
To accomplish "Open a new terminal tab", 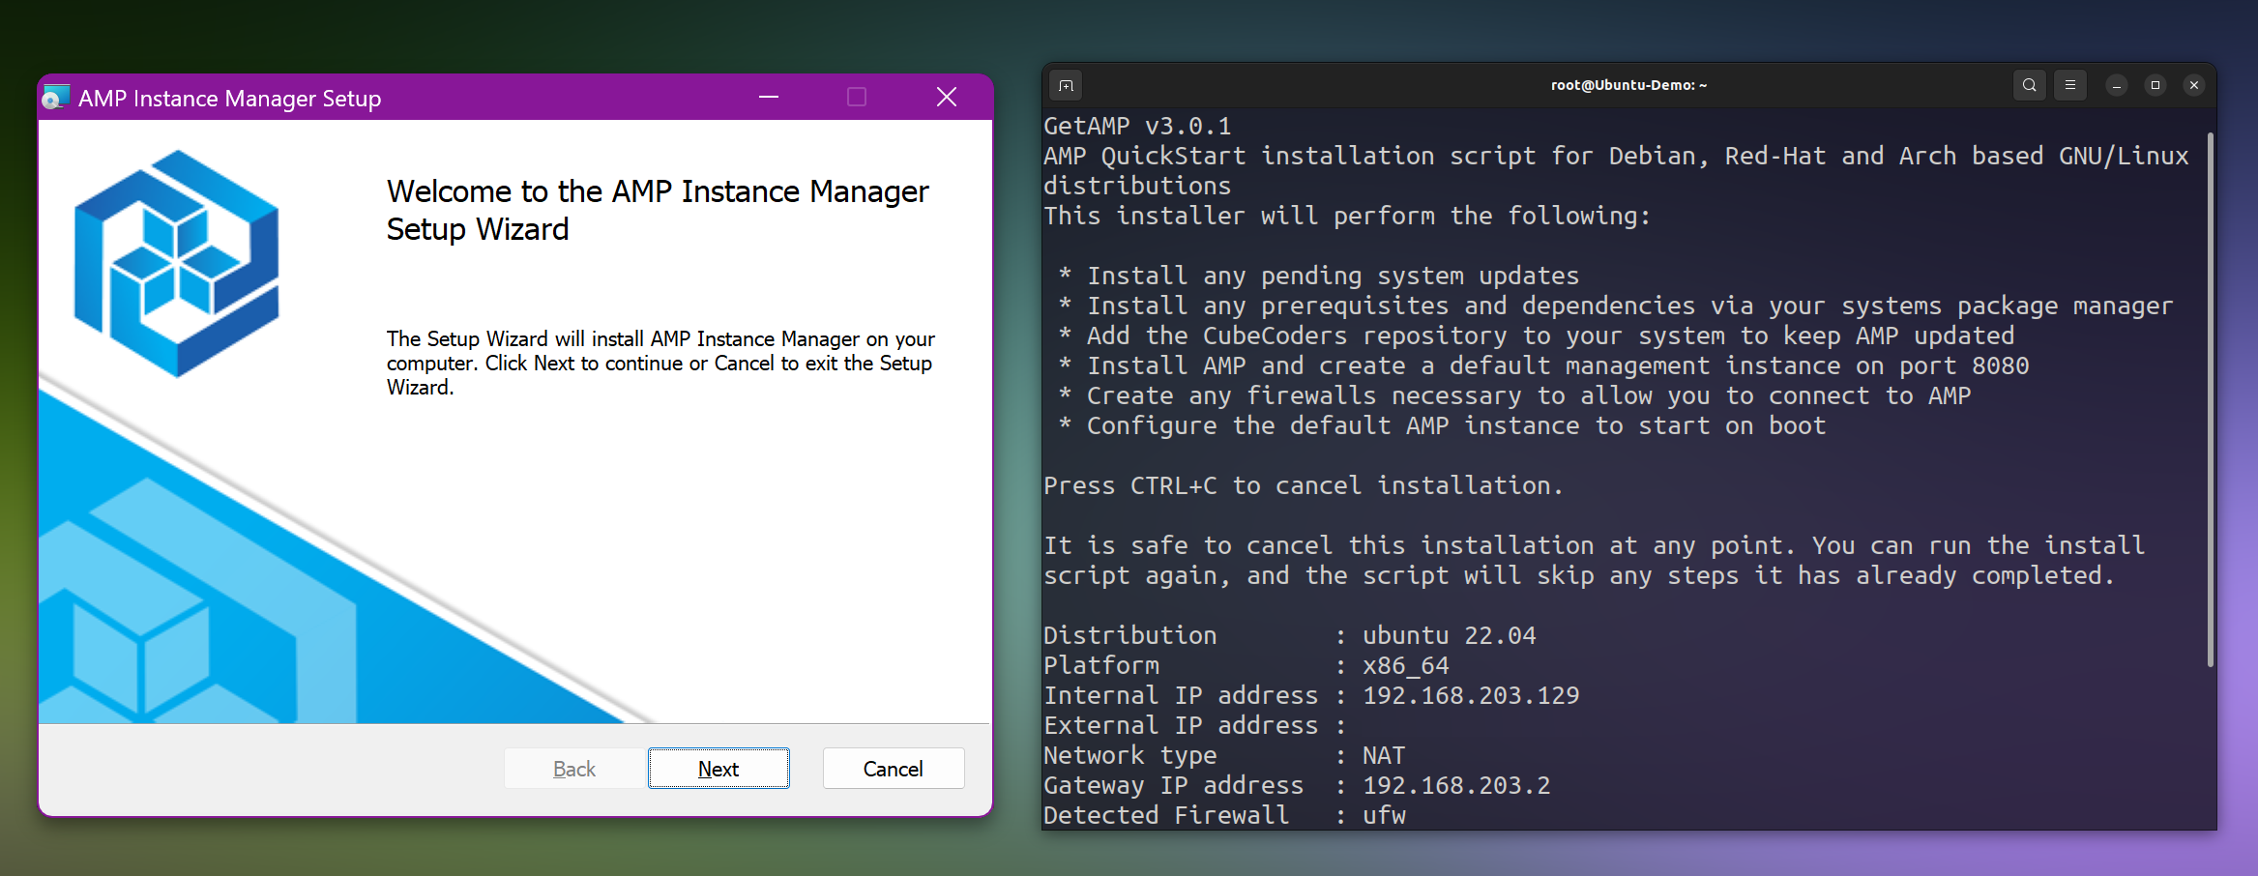I will (1065, 85).
